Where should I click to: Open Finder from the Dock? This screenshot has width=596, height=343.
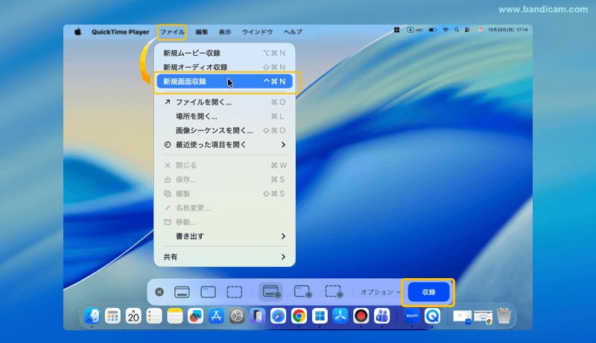[92, 316]
